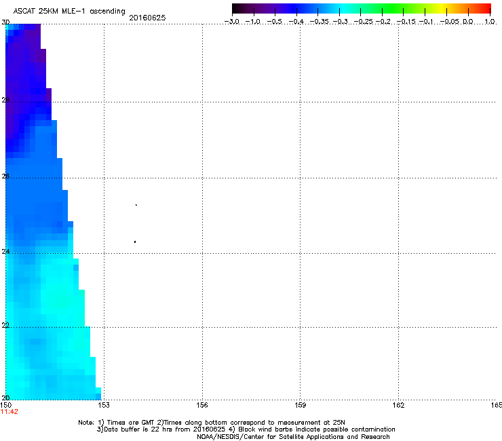Click the note line starting Times are GMT
This screenshot has height=441, width=502.
[x=212, y=423]
